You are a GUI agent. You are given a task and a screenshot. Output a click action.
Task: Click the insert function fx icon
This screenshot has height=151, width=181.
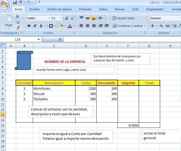point(60,39)
